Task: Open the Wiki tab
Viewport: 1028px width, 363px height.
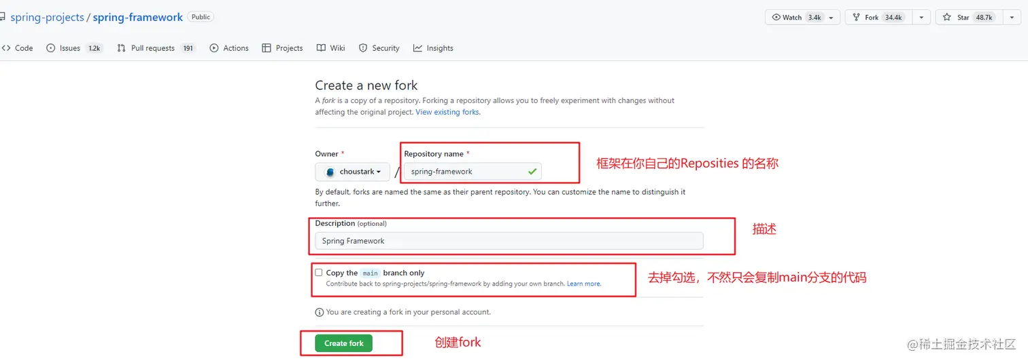Action: 330,48
